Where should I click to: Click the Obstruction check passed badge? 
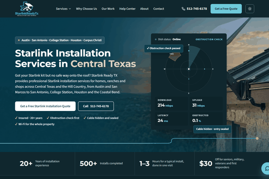[x=164, y=48]
